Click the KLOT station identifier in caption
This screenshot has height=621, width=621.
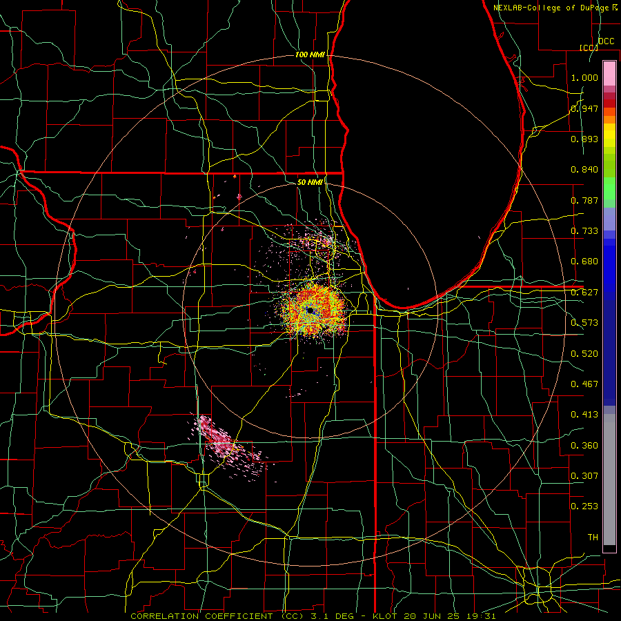click(386, 616)
